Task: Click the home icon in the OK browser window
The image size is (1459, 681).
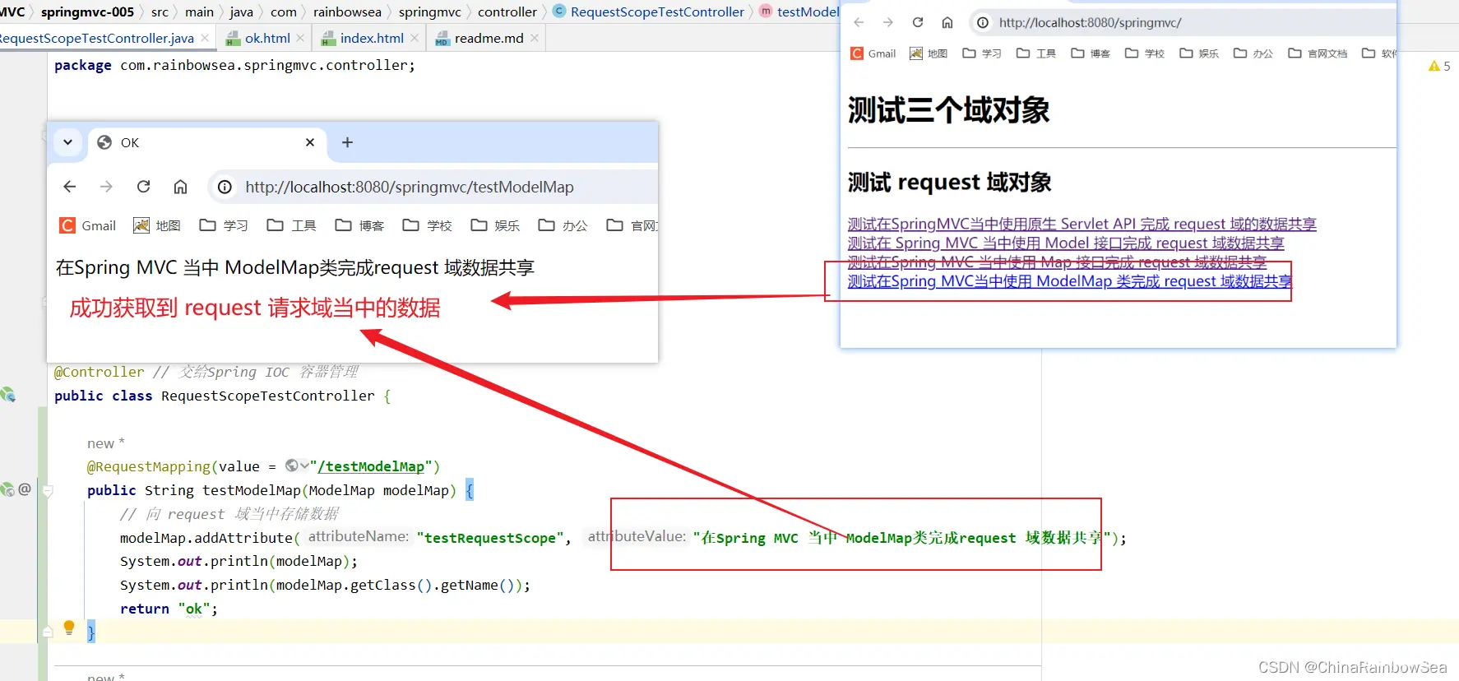Action: click(180, 187)
